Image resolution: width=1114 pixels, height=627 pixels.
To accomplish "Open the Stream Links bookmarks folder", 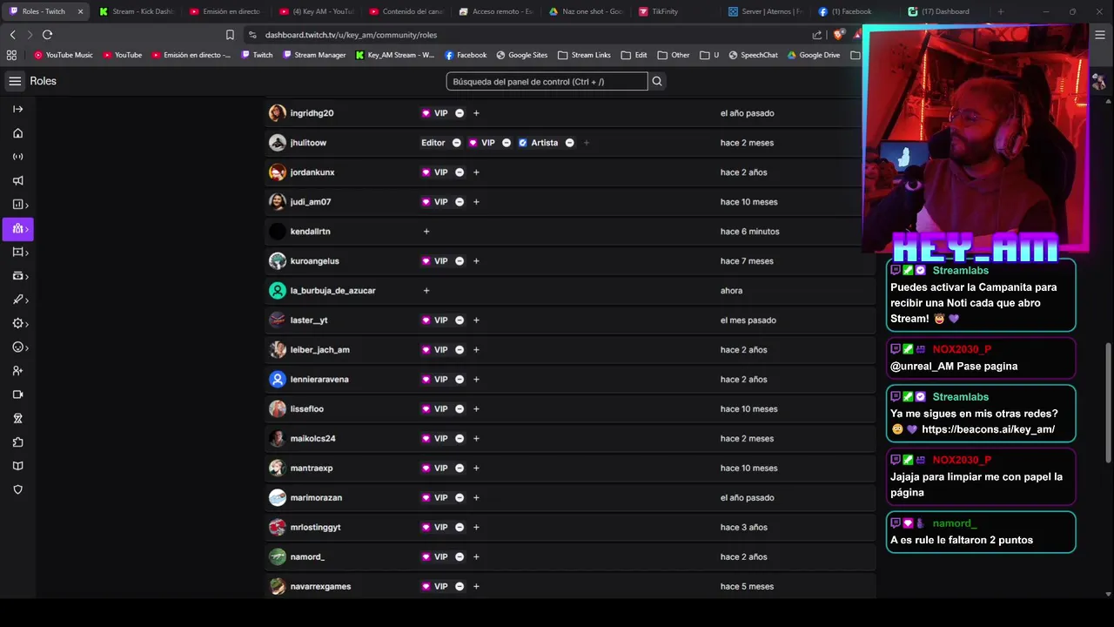I will [584, 55].
